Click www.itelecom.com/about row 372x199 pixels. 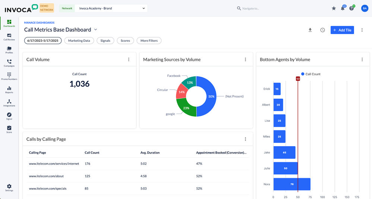[x=138, y=176]
